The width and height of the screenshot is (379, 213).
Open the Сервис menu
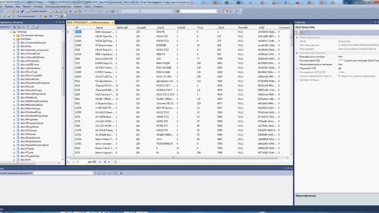78,7
